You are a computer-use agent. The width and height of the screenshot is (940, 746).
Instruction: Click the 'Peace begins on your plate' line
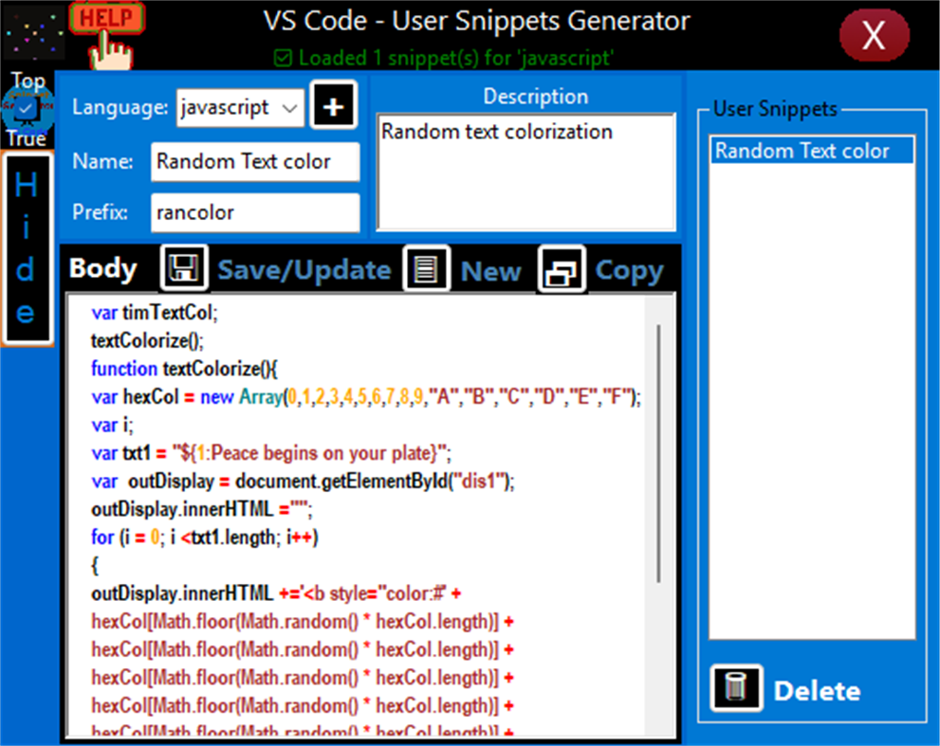[x=271, y=453]
